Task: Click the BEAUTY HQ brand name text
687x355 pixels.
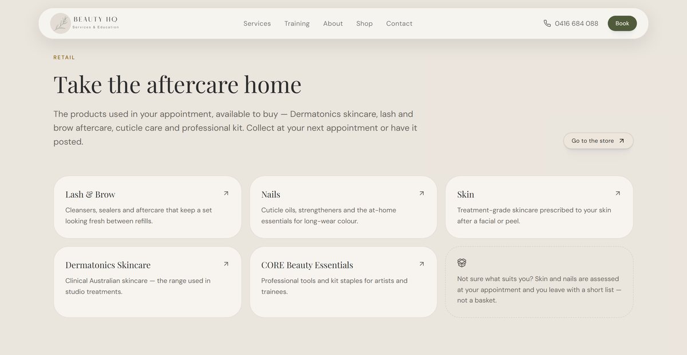Action: coord(96,19)
